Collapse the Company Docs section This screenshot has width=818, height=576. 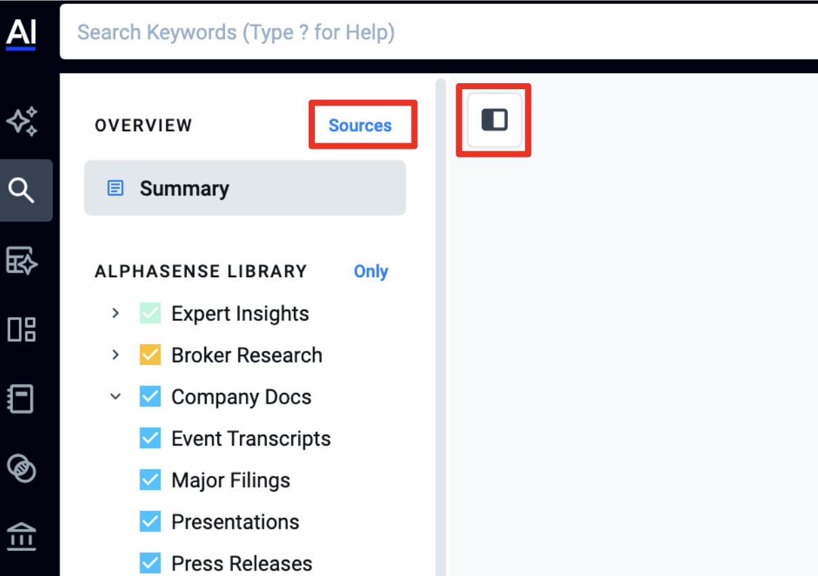[116, 397]
